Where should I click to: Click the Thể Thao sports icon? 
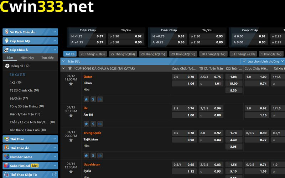tap(7, 139)
